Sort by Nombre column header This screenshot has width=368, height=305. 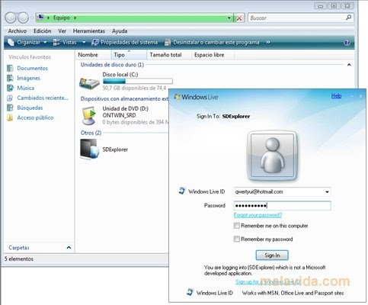coord(93,55)
